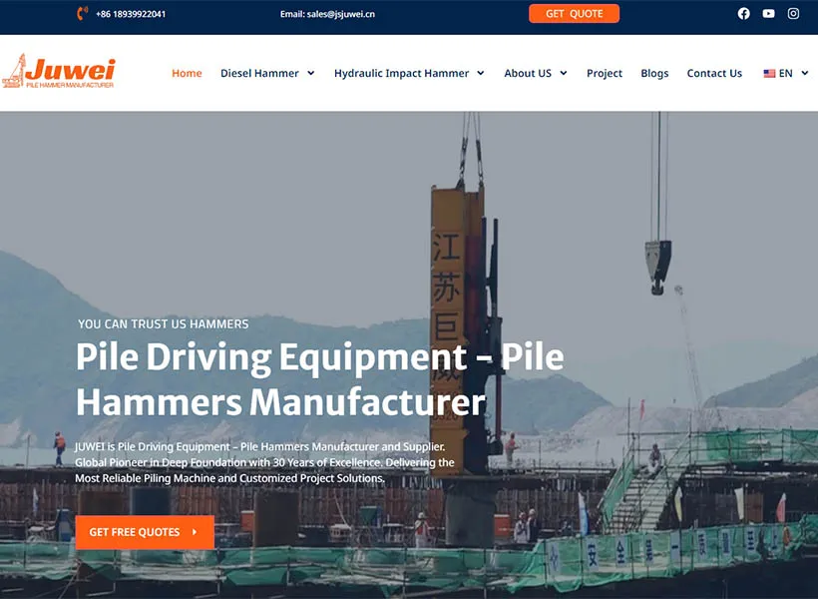Click phone number +86 18939922041

[x=131, y=14]
